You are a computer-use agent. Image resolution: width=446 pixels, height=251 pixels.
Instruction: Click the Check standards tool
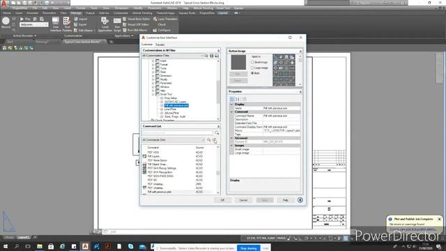160,24
